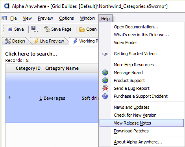
Task: Click the Design wrench-and-screwdriver icon
Action: 8,41
